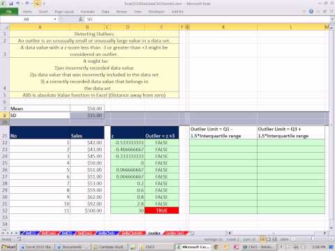This screenshot has width=335, height=251.
Task: Select the 'Outlier Limit = Q3 +' header cell
Action: point(291,132)
